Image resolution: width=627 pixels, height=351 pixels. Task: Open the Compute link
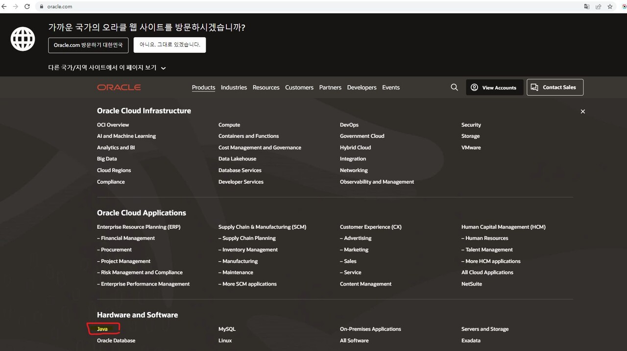pos(229,125)
